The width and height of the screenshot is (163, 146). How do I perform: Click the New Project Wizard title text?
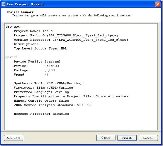click(25, 4)
